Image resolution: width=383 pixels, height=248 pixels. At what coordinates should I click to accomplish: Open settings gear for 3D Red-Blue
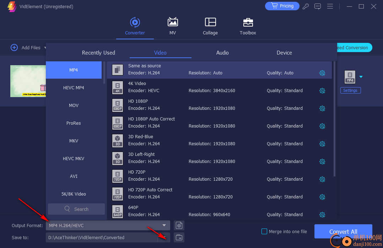(x=322, y=144)
